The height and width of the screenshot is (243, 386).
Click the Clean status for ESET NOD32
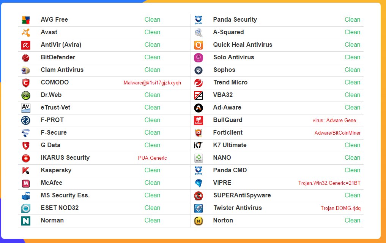click(152, 208)
